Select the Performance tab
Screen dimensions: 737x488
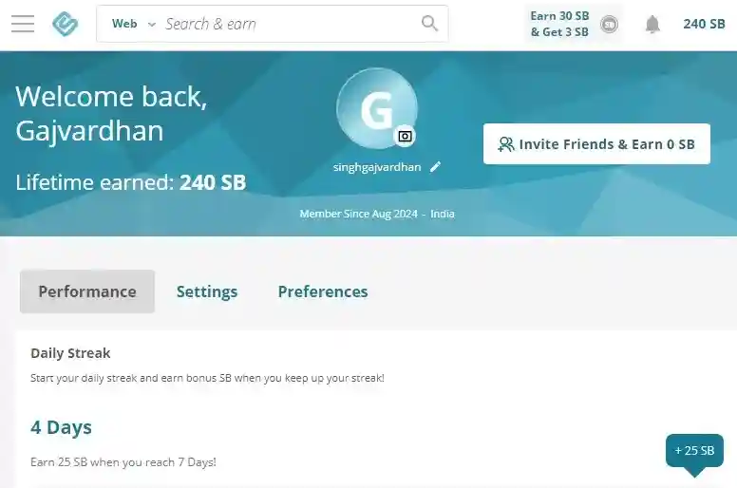(87, 291)
